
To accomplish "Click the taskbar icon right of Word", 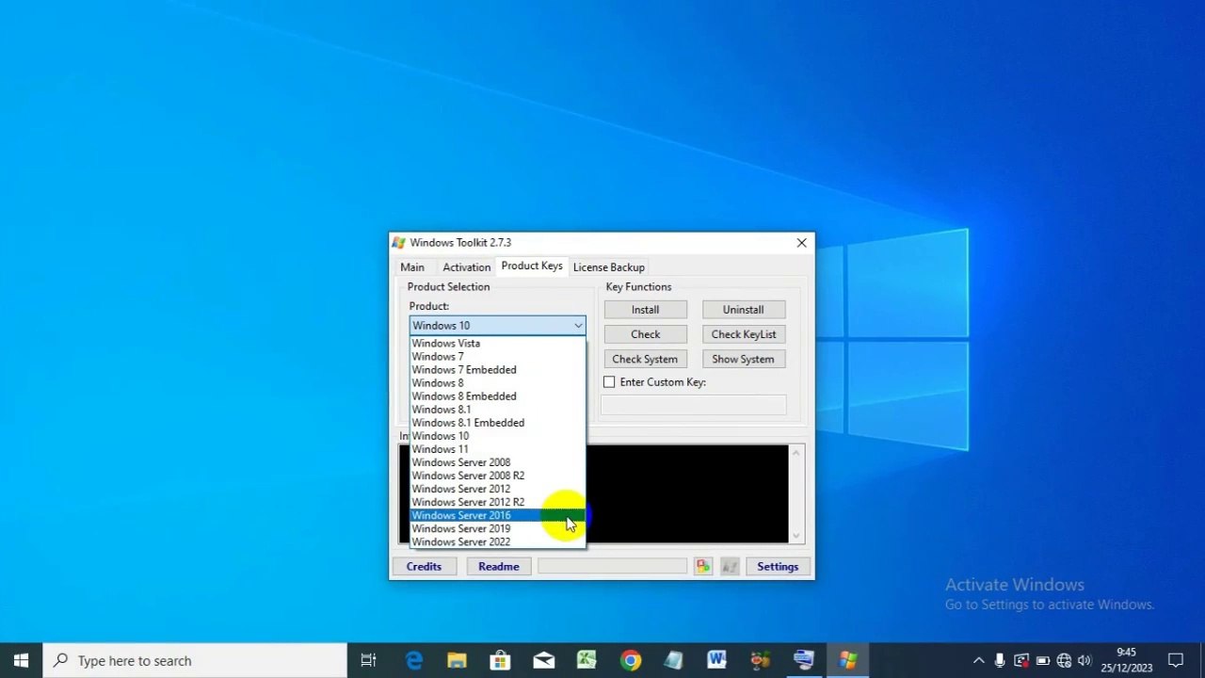I will [760, 660].
